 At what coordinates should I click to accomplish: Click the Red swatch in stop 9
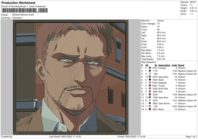coord(150,91)
